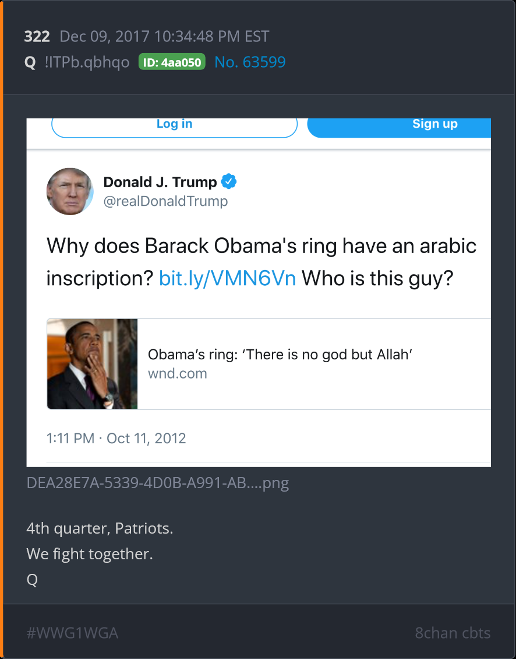Click the Dec 09, 2017 post timestamp
516x659 pixels.
pyautogui.click(x=164, y=37)
